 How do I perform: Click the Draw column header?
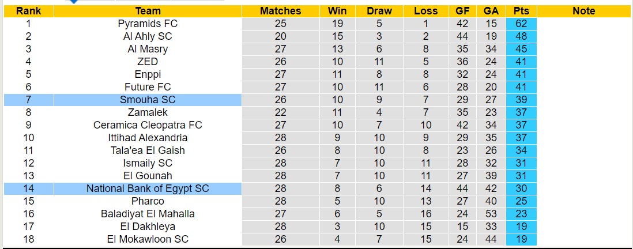coord(379,11)
